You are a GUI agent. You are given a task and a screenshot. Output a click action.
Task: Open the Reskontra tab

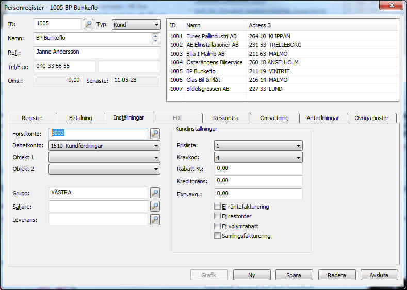(x=225, y=118)
